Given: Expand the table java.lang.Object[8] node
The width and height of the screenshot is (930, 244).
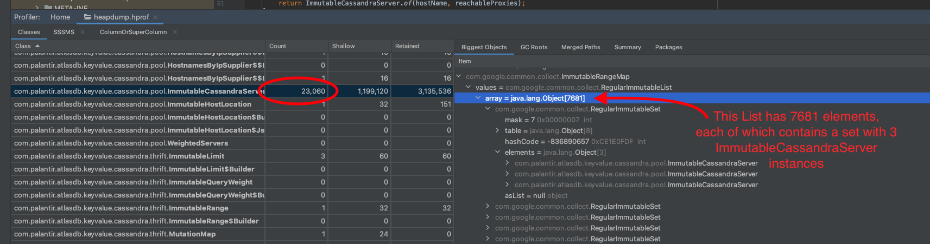Looking at the screenshot, I should 498,130.
